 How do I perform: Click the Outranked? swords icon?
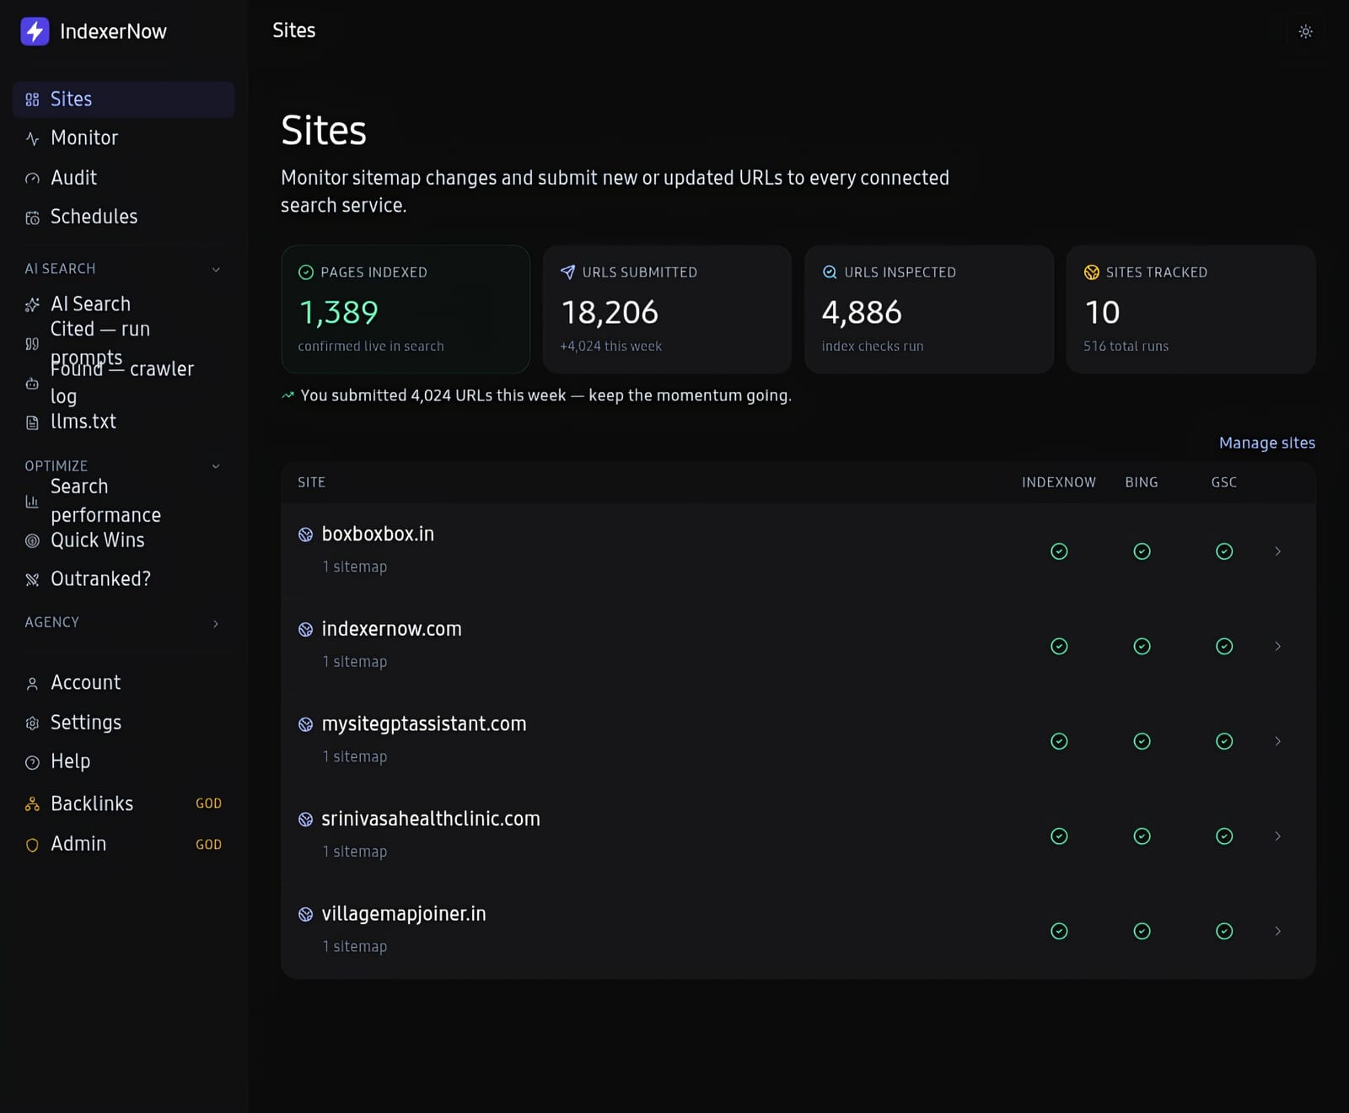click(32, 580)
